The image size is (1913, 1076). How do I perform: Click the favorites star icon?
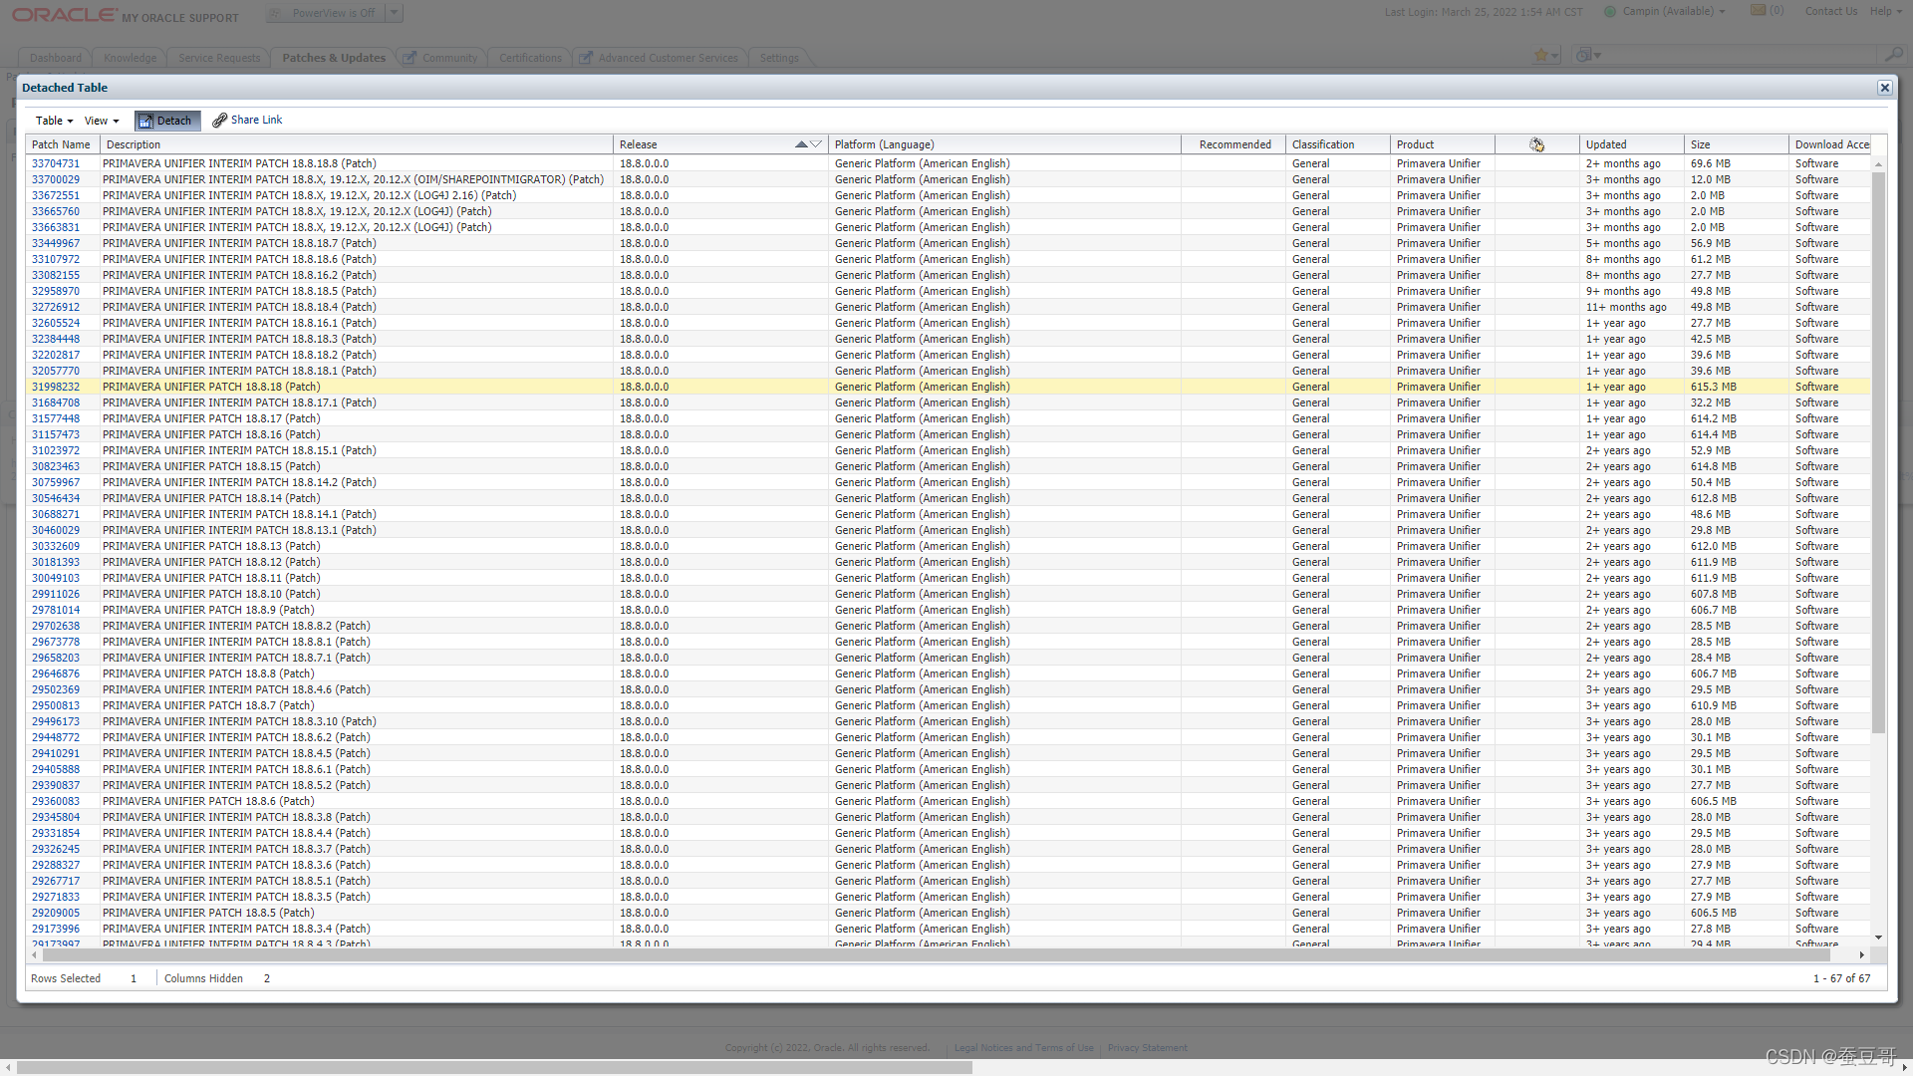tap(1541, 56)
